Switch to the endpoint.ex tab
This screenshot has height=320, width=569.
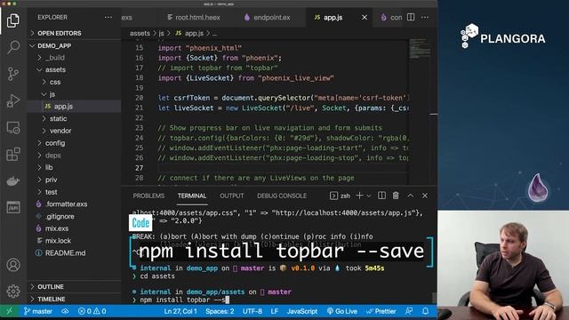point(267,18)
